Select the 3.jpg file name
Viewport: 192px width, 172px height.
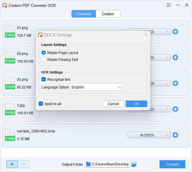click(x=21, y=105)
